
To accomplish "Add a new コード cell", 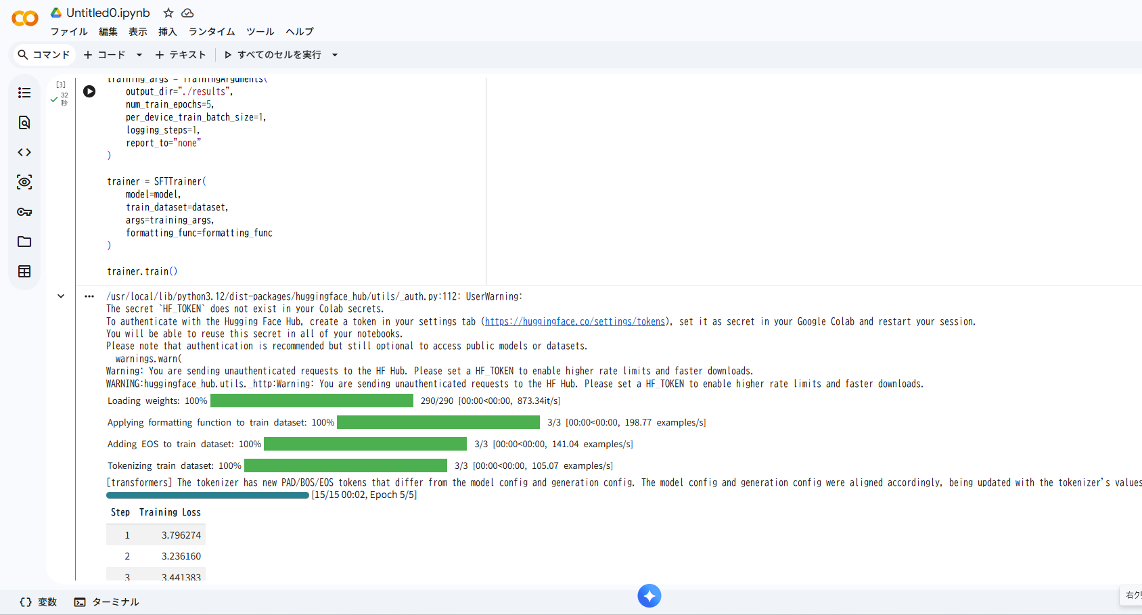I will click(105, 55).
